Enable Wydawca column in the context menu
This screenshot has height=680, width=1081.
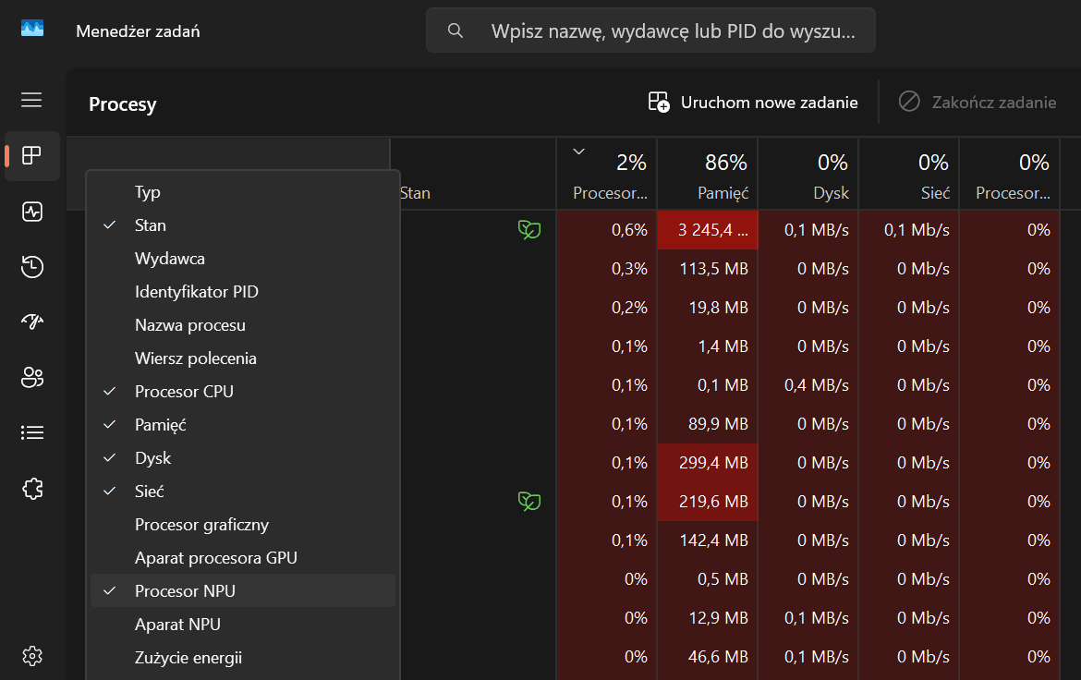pos(243,259)
